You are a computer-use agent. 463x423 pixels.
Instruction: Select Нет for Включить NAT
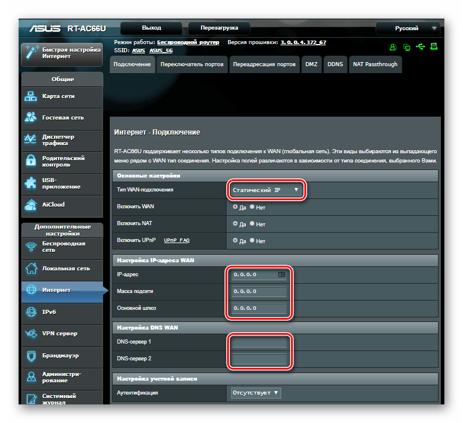252,223
